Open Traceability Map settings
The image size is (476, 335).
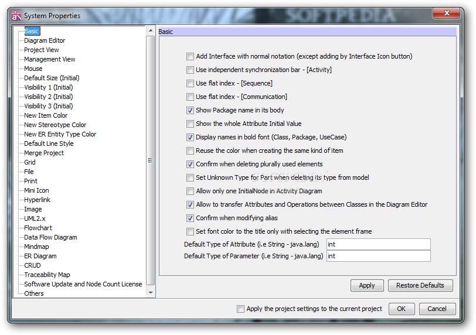click(47, 275)
